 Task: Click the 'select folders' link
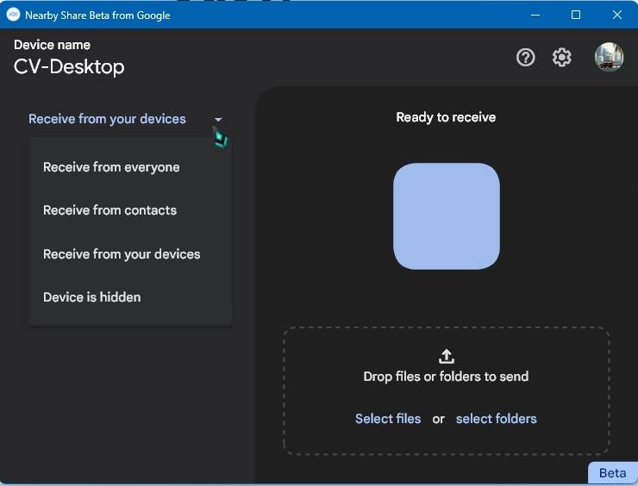click(496, 419)
